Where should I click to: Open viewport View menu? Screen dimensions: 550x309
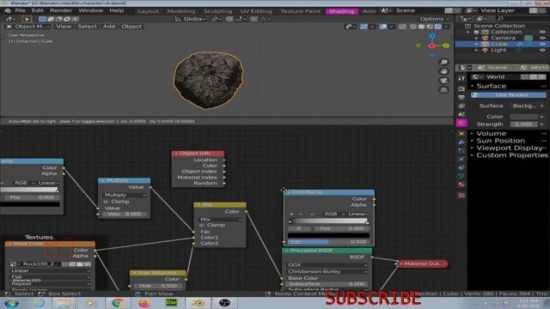tap(64, 27)
